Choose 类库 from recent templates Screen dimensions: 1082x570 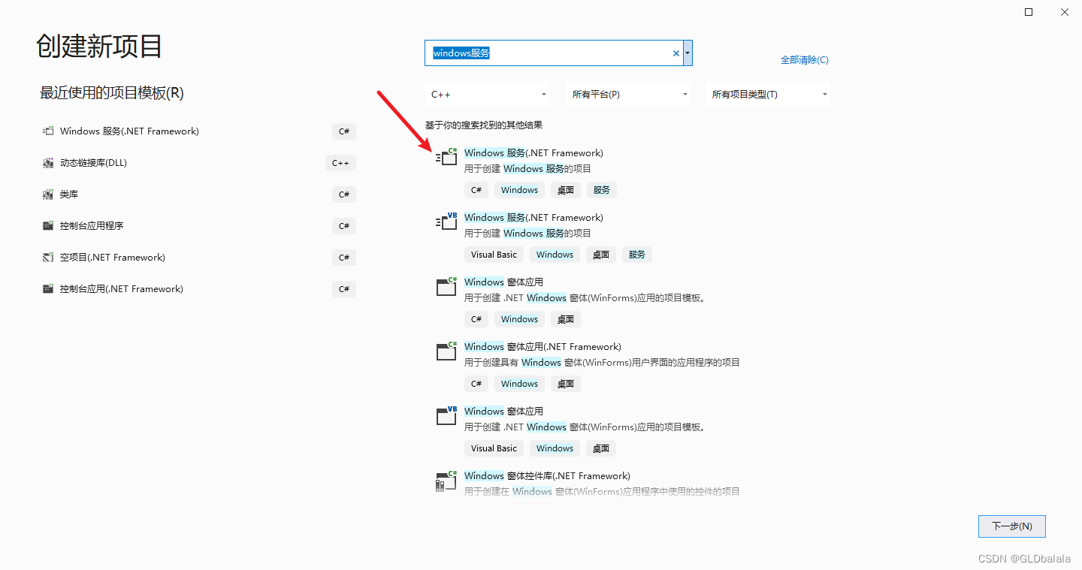[x=199, y=195]
